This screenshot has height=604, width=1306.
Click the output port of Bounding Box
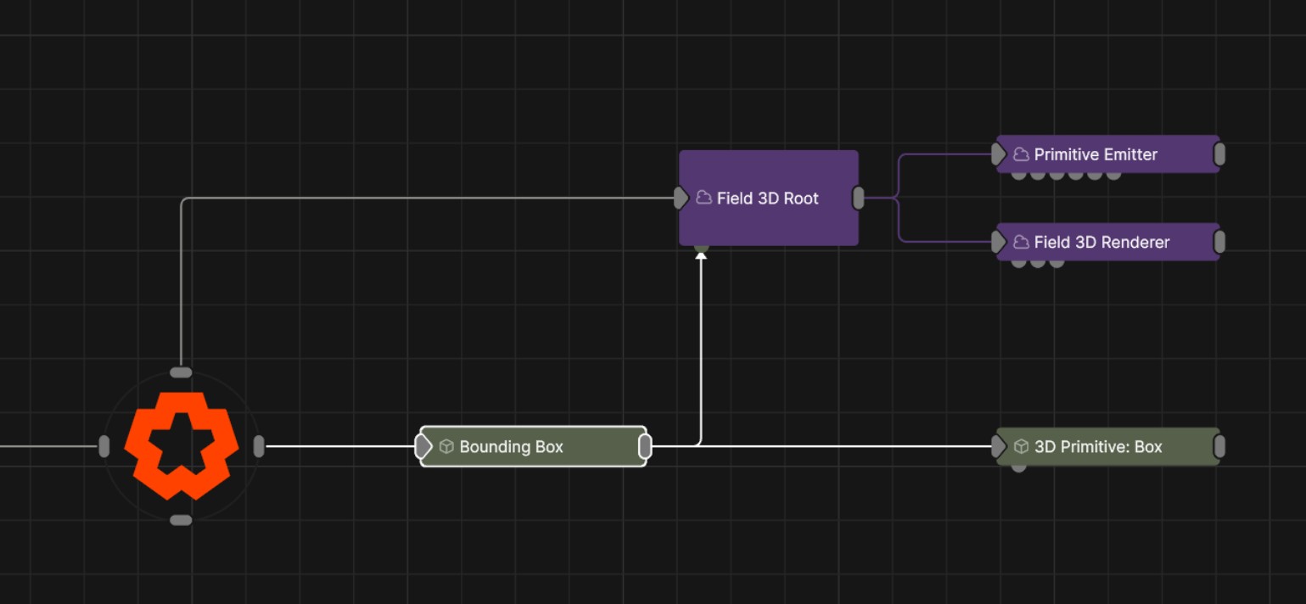(x=645, y=446)
